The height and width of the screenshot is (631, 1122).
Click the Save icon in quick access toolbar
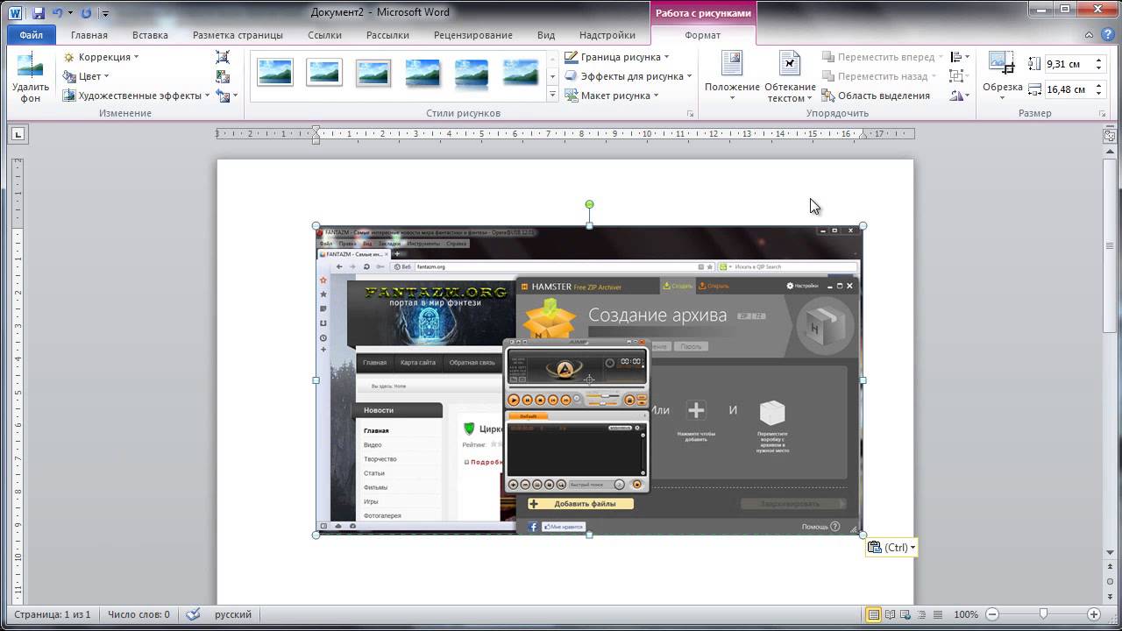click(39, 13)
